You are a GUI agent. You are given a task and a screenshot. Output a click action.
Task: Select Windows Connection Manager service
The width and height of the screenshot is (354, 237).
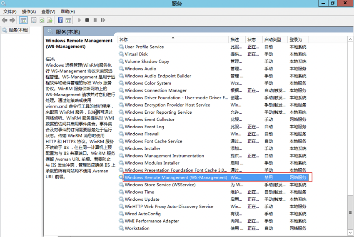[212, 90]
